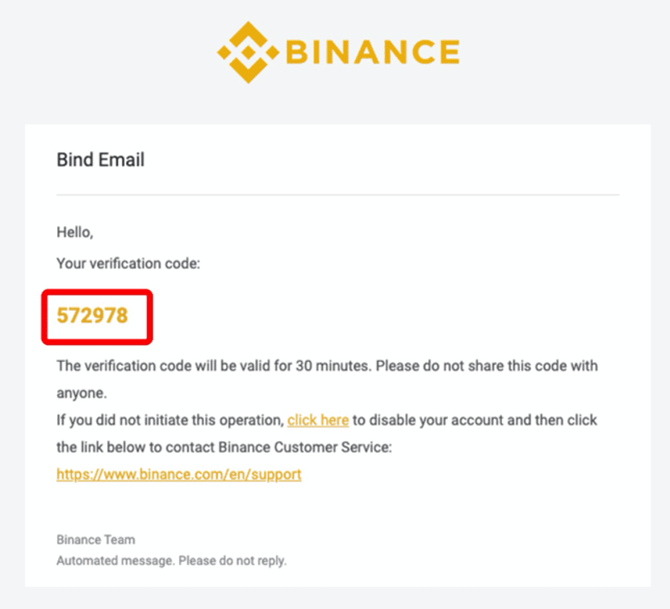670x609 pixels.
Task: Click the red highlight box border
Action: (x=97, y=292)
